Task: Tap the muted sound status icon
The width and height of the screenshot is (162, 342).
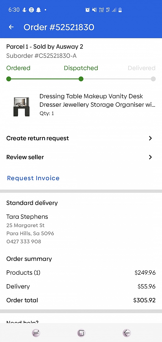Action: [94, 10]
